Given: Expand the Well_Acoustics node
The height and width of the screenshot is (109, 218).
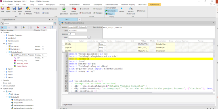Looking at the screenshot, I should pyautogui.click(x=4, y=41).
